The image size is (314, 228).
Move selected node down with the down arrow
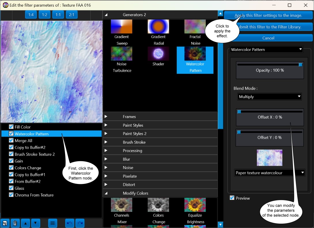coord(35,223)
